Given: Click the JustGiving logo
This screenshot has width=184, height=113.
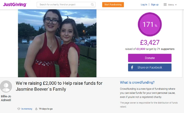Looking at the screenshot, I should (15, 4).
